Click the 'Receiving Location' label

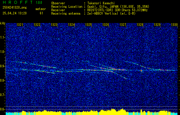click(67, 7)
